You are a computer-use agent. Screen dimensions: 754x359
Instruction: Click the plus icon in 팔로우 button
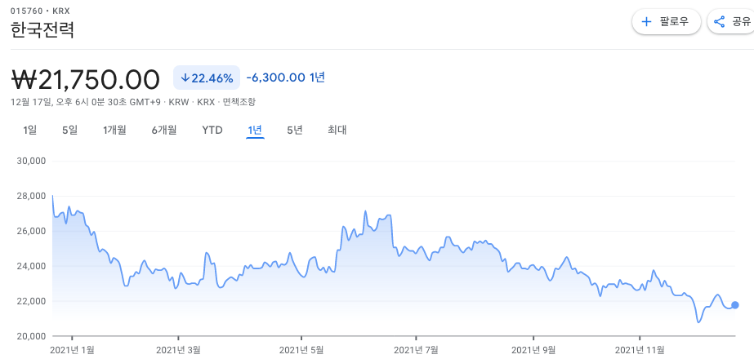point(647,22)
